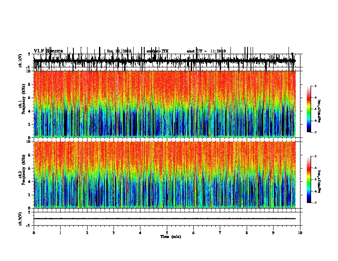Click the Time (min) axis label

(171, 237)
